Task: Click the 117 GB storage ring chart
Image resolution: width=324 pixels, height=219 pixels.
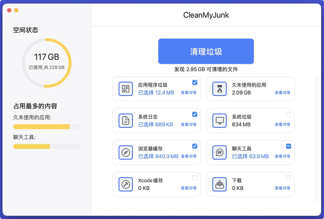Action: click(x=47, y=63)
